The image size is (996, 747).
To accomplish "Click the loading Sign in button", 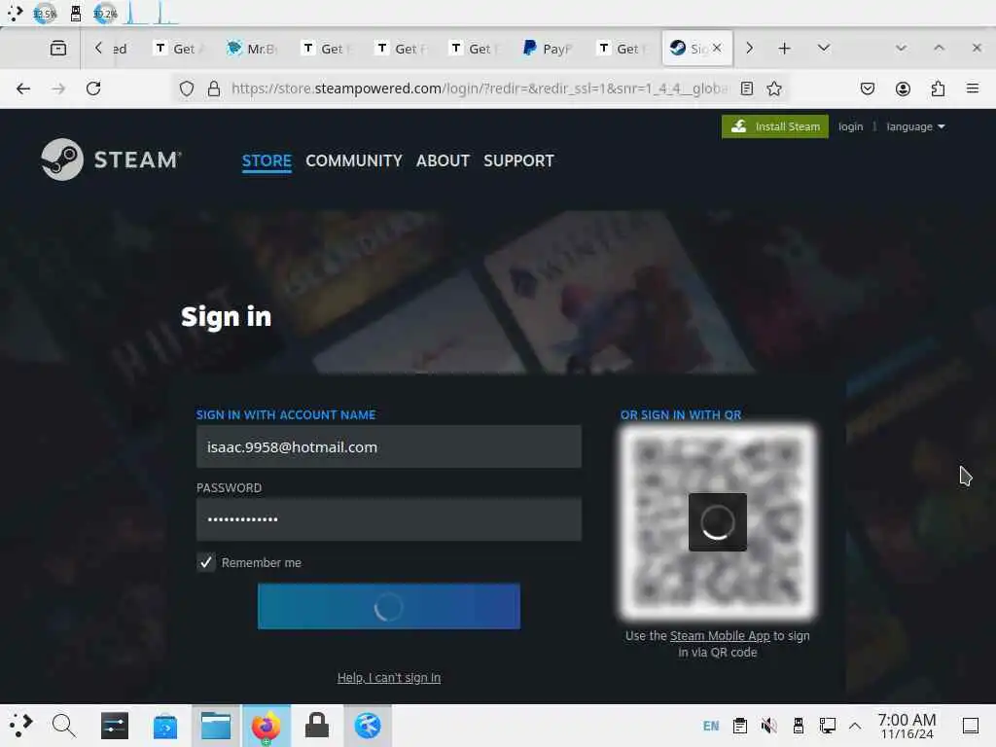I will pos(389,607).
